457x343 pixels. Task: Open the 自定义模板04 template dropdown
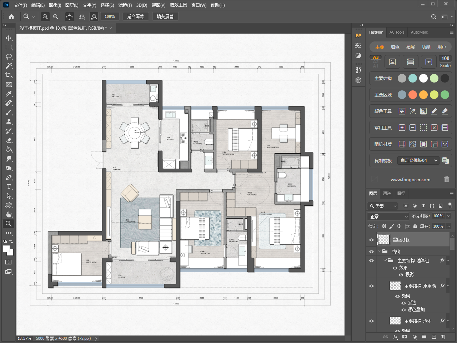(418, 160)
